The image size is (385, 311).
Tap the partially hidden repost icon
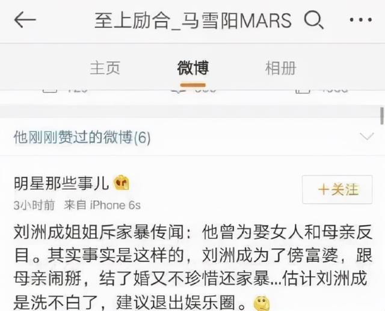click(x=50, y=91)
